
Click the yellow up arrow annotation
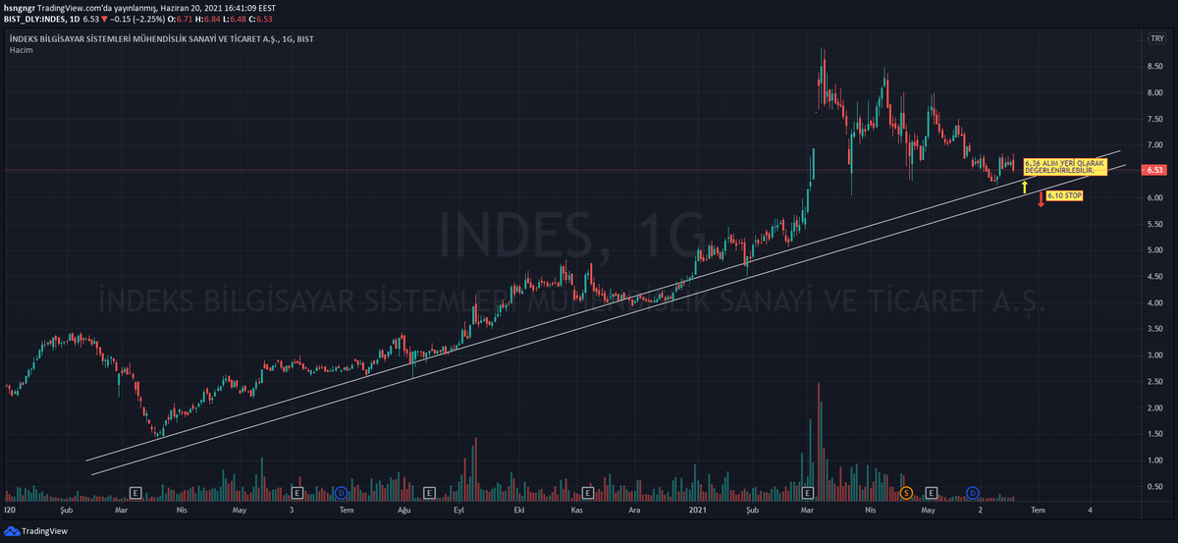[1024, 186]
